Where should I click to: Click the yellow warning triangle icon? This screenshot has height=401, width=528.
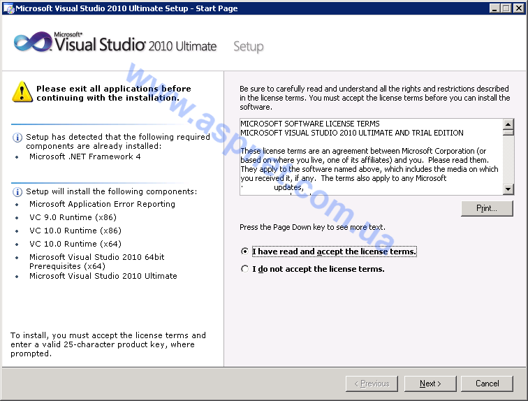(22, 92)
